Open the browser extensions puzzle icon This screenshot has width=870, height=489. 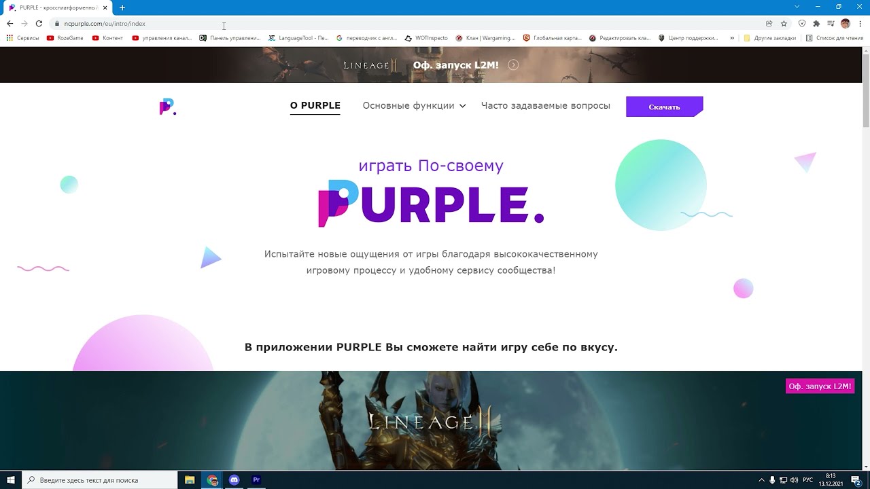(816, 24)
